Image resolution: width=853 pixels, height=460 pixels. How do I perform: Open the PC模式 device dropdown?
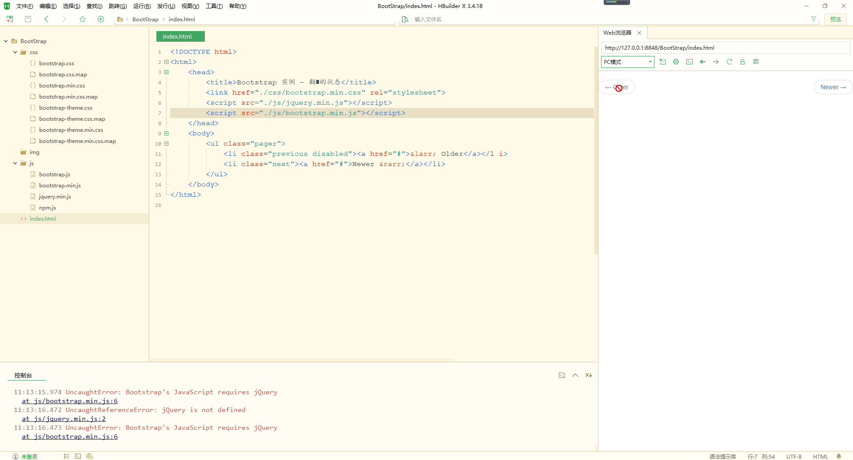coord(627,62)
